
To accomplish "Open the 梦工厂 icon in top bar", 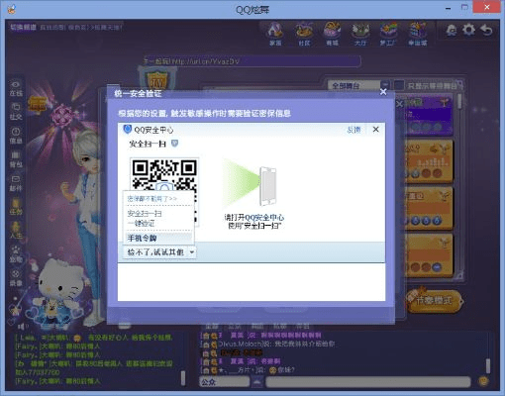I will tap(388, 34).
